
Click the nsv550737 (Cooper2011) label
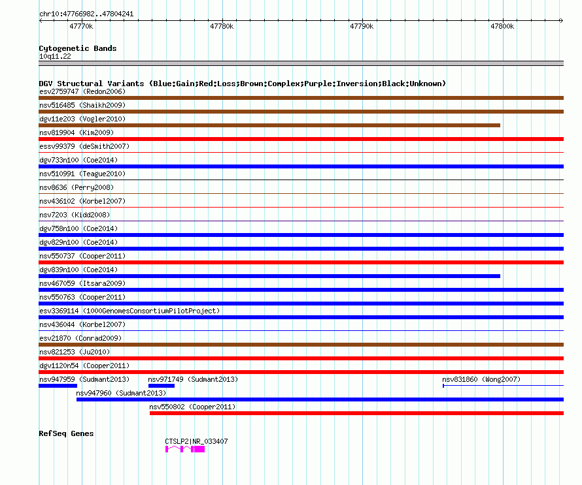tap(82, 256)
